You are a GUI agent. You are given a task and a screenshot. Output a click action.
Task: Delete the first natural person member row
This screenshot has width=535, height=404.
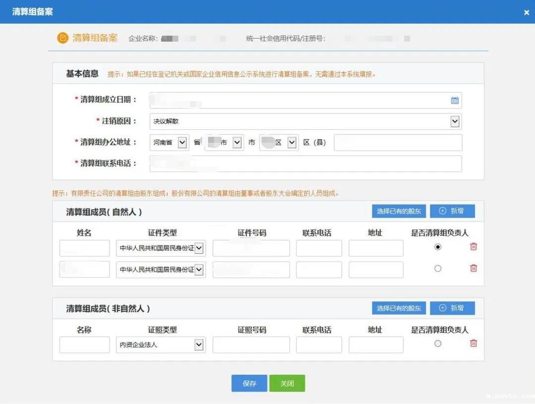coord(473,247)
